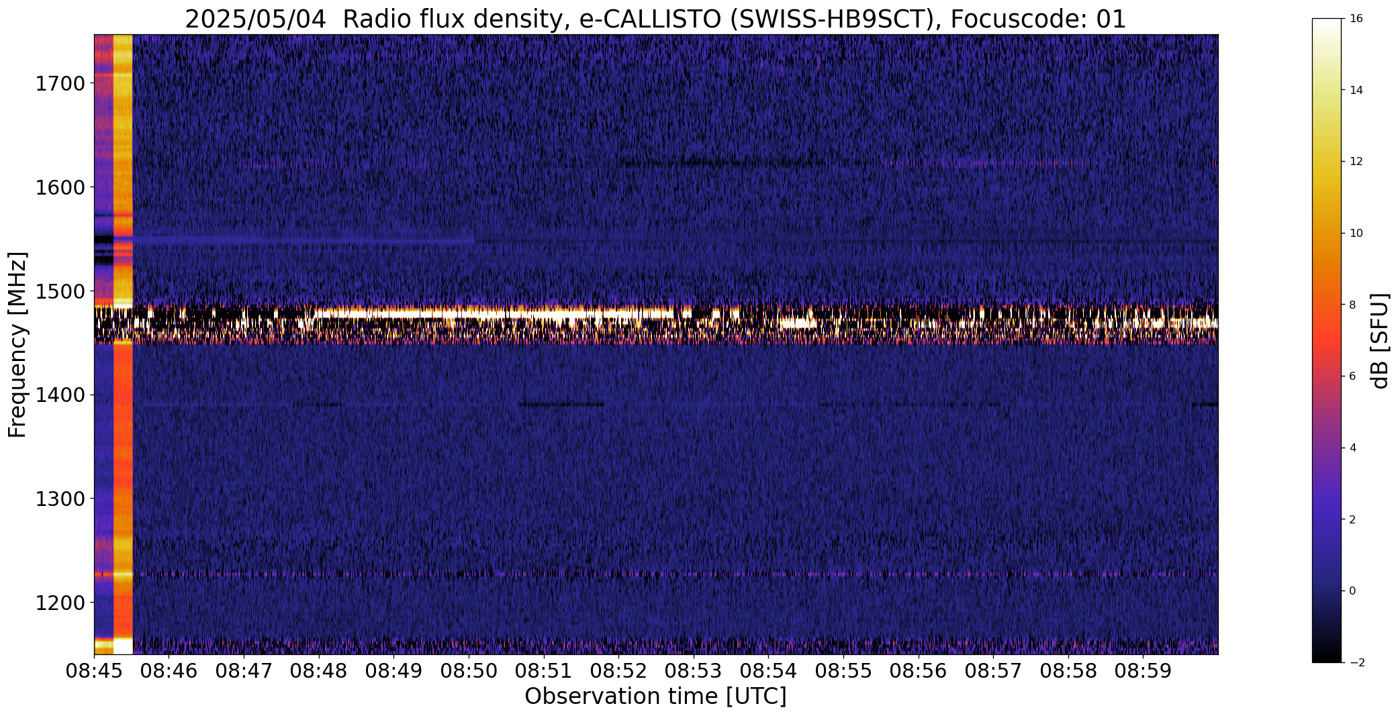Click the colorbar tick label 0
This screenshot has width=1400, height=716.
(1352, 591)
